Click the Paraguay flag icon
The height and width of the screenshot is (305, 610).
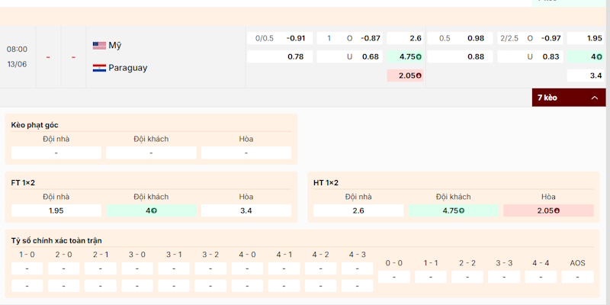pyautogui.click(x=99, y=68)
